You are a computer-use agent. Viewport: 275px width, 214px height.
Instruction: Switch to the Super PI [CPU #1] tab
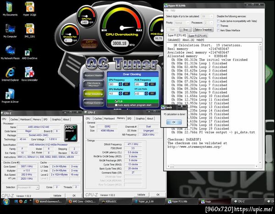point(198,36)
